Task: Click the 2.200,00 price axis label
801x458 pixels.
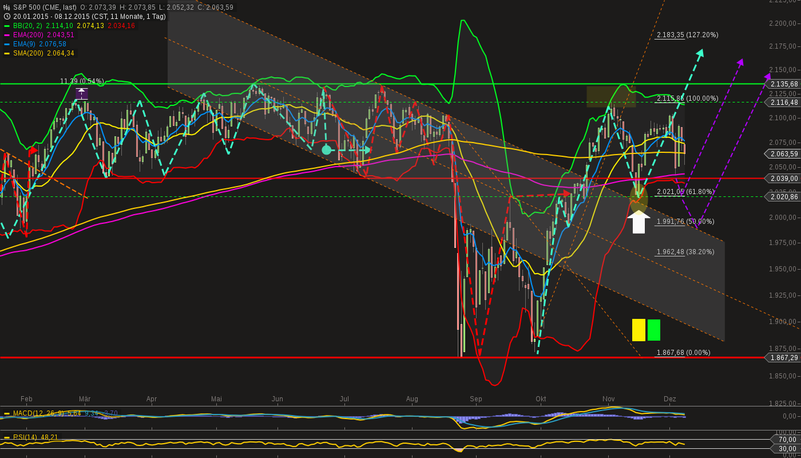Action: coord(784,23)
